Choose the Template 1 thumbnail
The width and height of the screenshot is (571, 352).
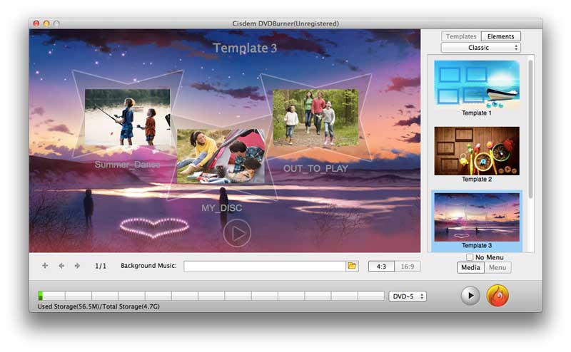pyautogui.click(x=477, y=85)
